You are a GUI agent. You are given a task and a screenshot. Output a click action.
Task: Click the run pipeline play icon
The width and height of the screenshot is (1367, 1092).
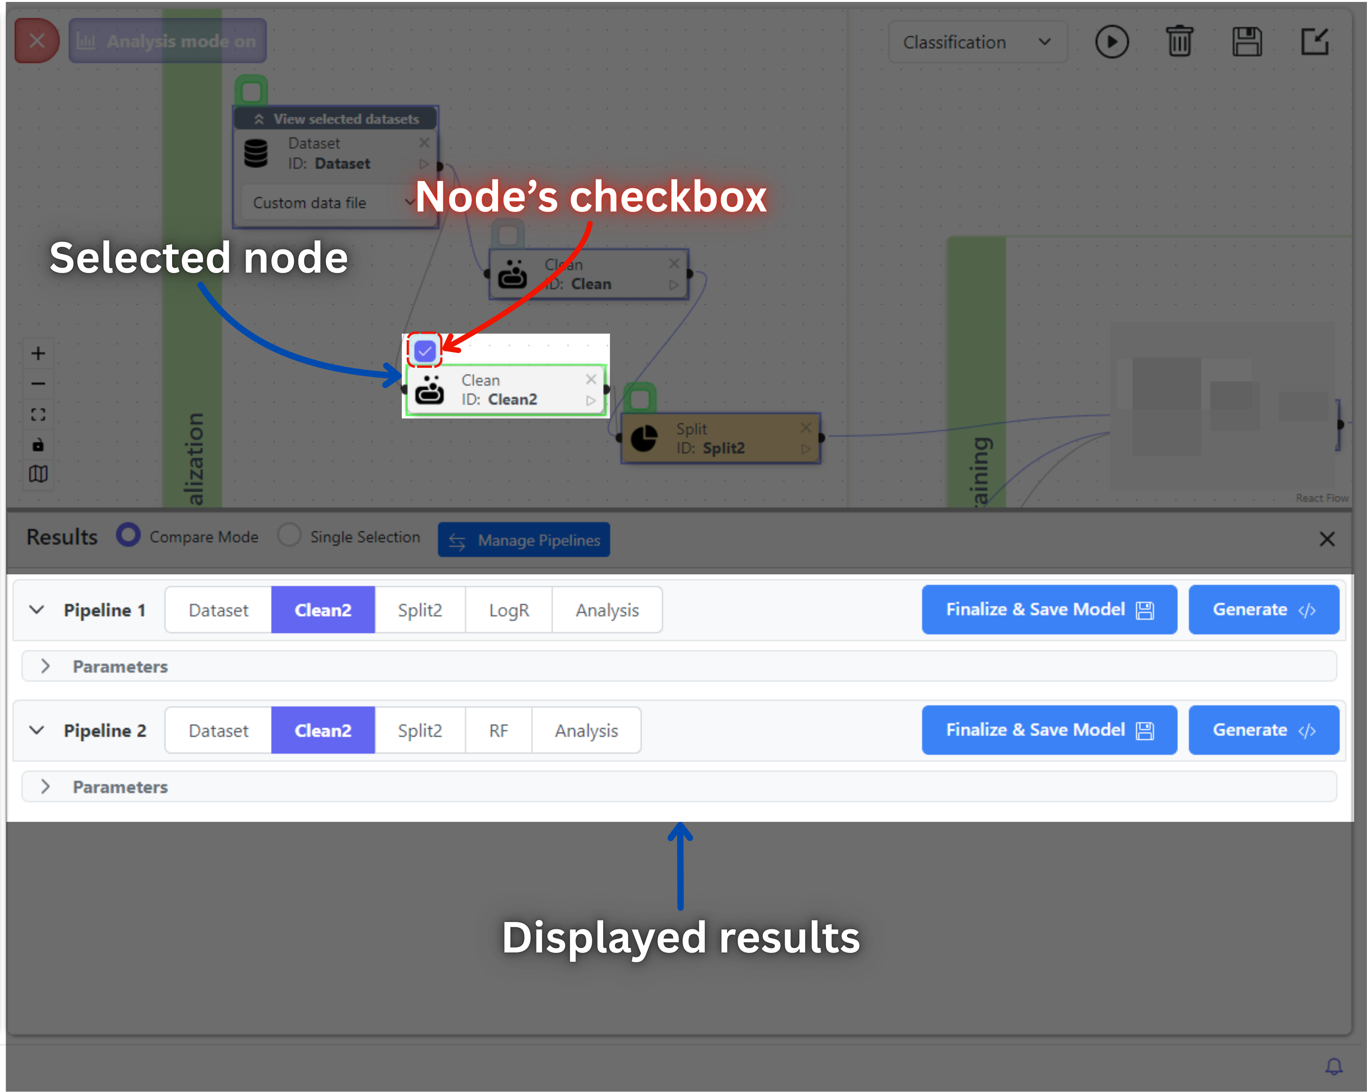1111,42
